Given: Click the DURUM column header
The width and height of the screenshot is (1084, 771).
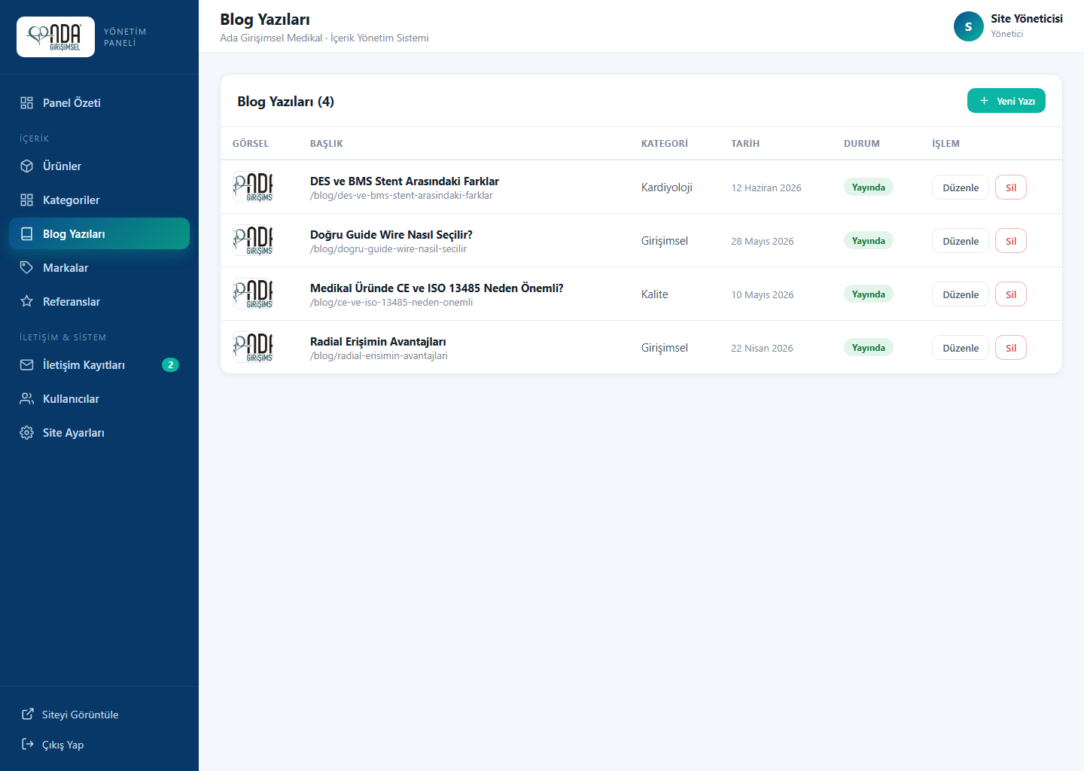Looking at the screenshot, I should [x=862, y=144].
